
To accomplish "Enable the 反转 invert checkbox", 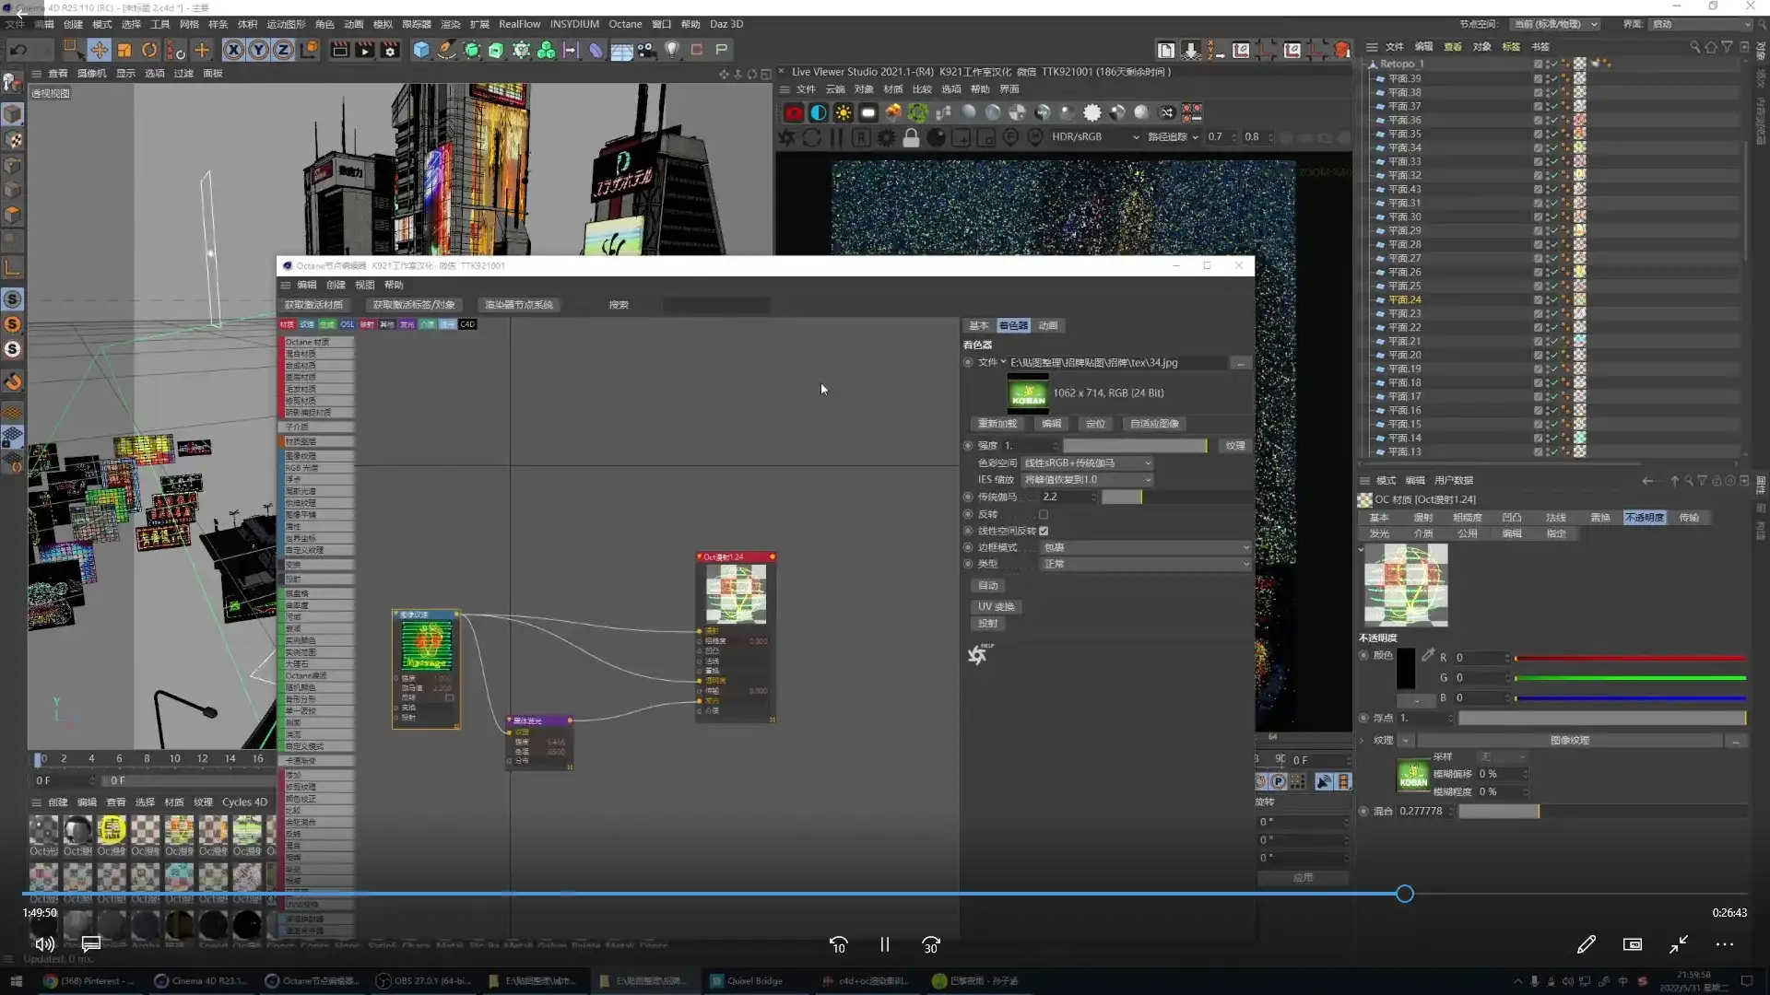I will point(1044,514).
